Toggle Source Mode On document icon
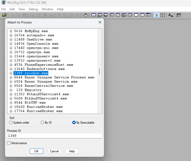 156,15
